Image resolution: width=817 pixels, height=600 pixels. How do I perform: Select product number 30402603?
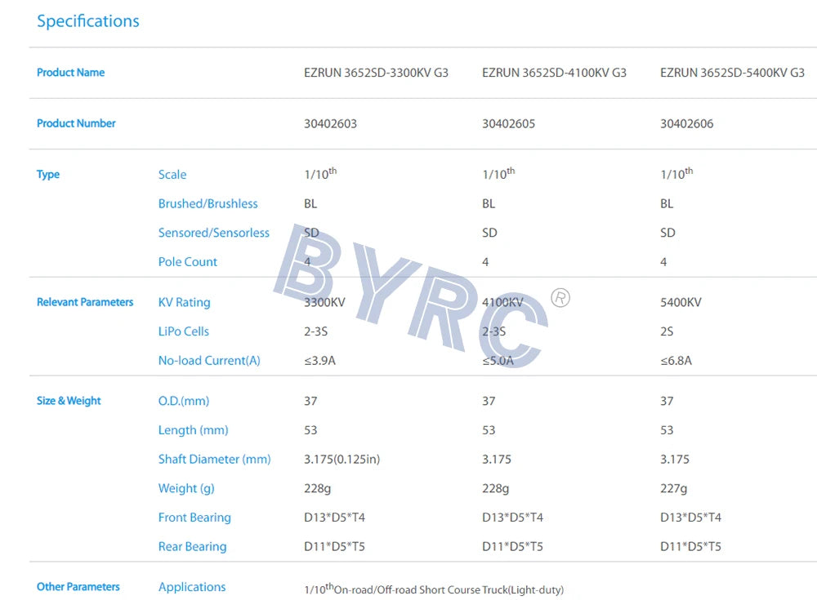point(330,123)
